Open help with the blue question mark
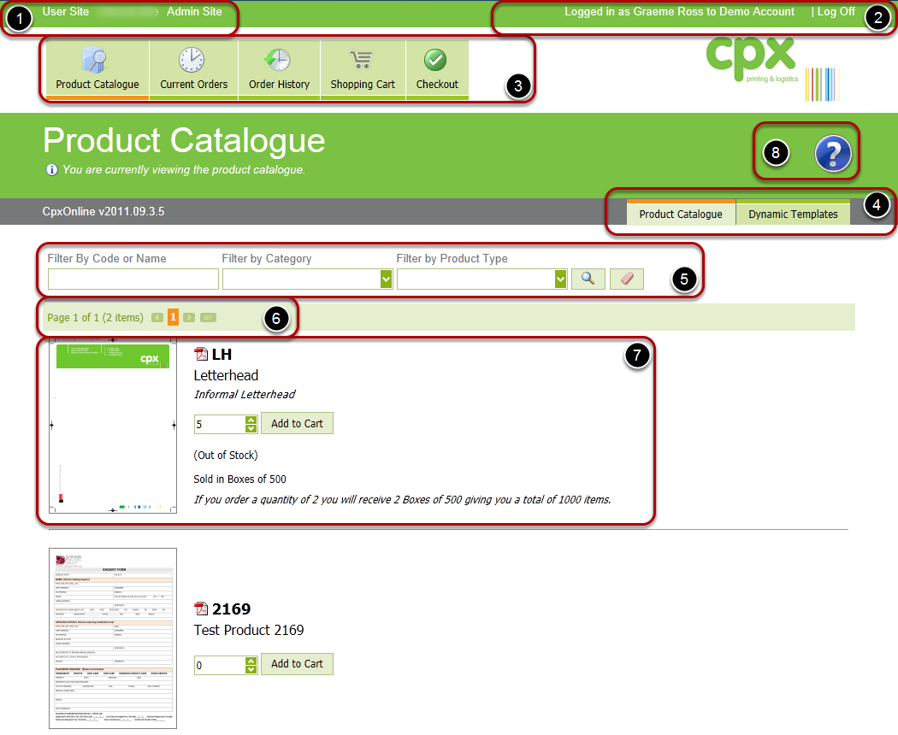The height and width of the screenshot is (735, 898). (833, 155)
